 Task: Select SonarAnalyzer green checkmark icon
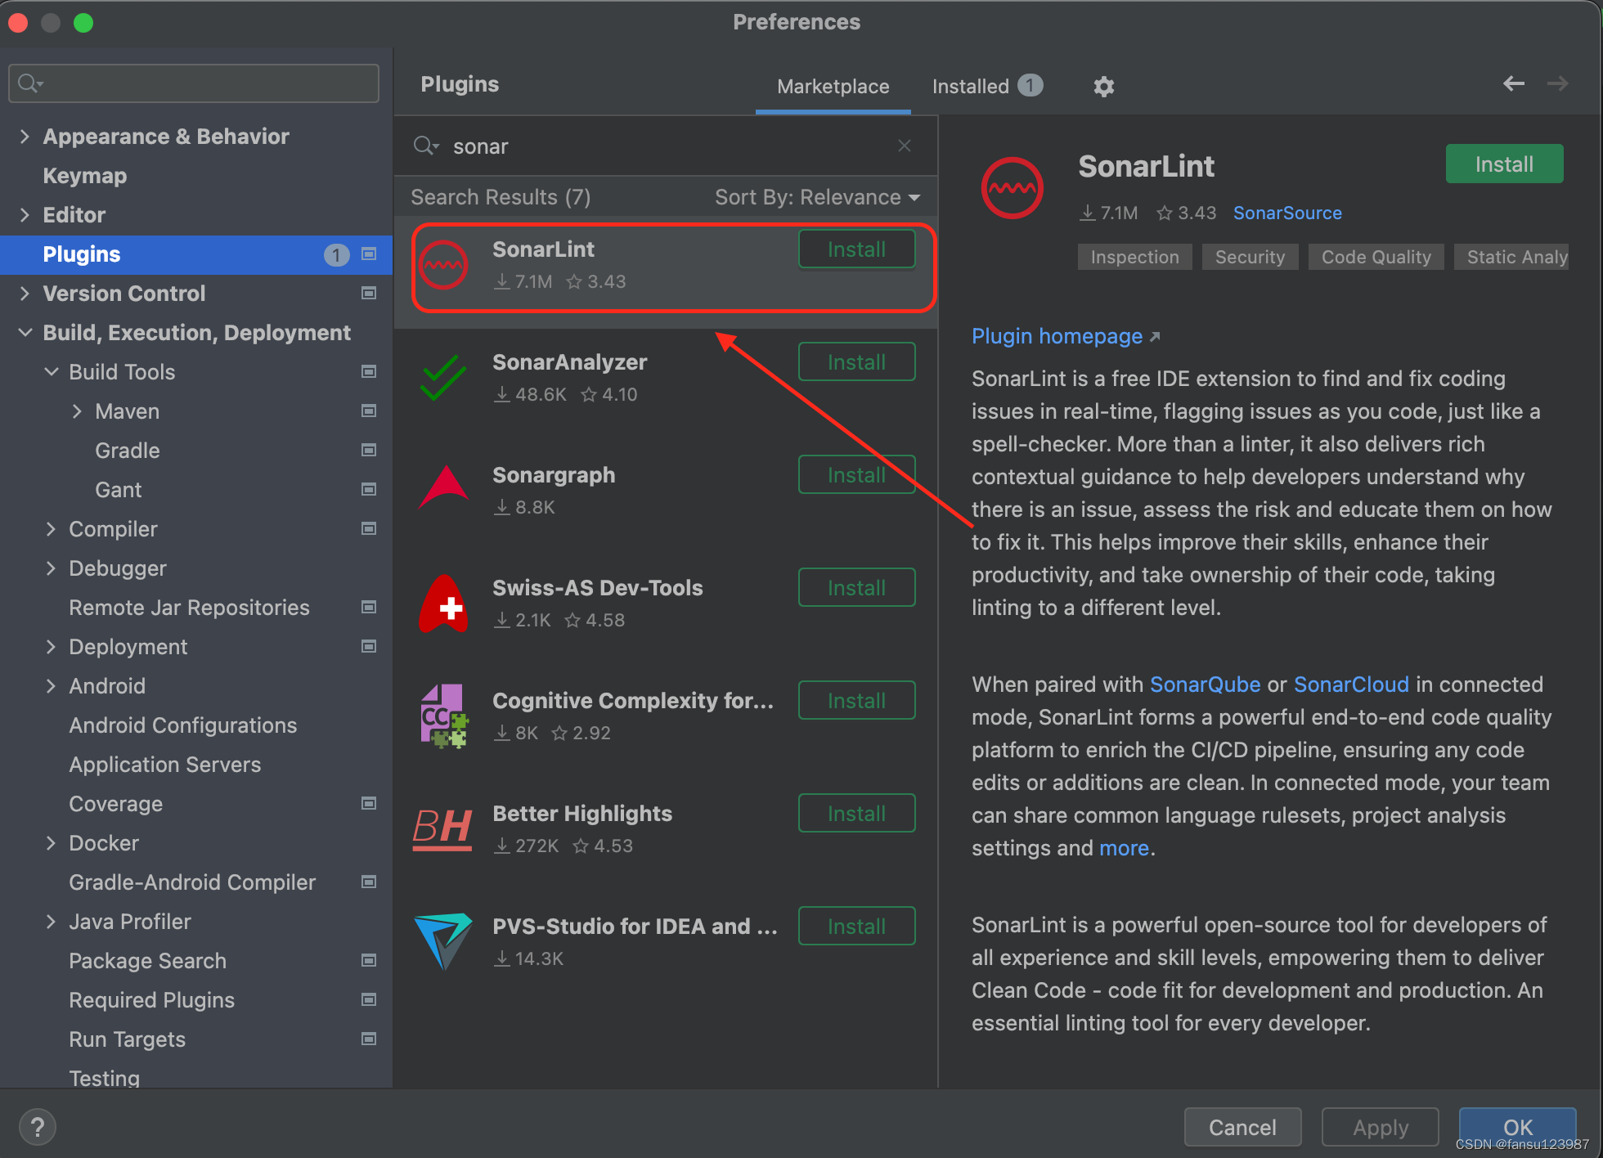click(x=443, y=378)
